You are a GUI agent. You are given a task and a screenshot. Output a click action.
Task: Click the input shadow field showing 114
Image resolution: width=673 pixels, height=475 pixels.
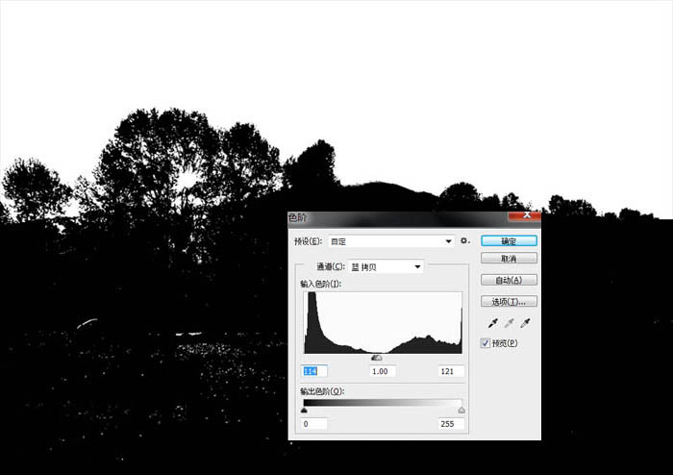point(314,371)
